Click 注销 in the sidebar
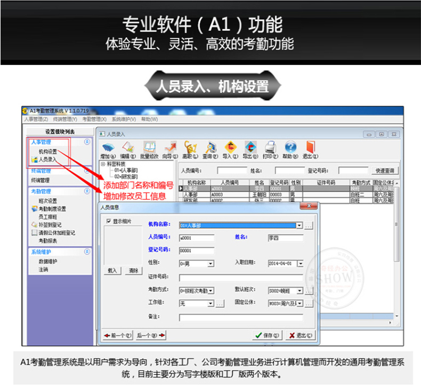Screen dimensions: 421x387 tap(43, 269)
